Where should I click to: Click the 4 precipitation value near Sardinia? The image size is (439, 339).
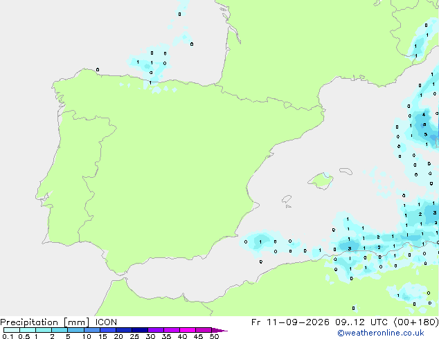click(x=424, y=114)
